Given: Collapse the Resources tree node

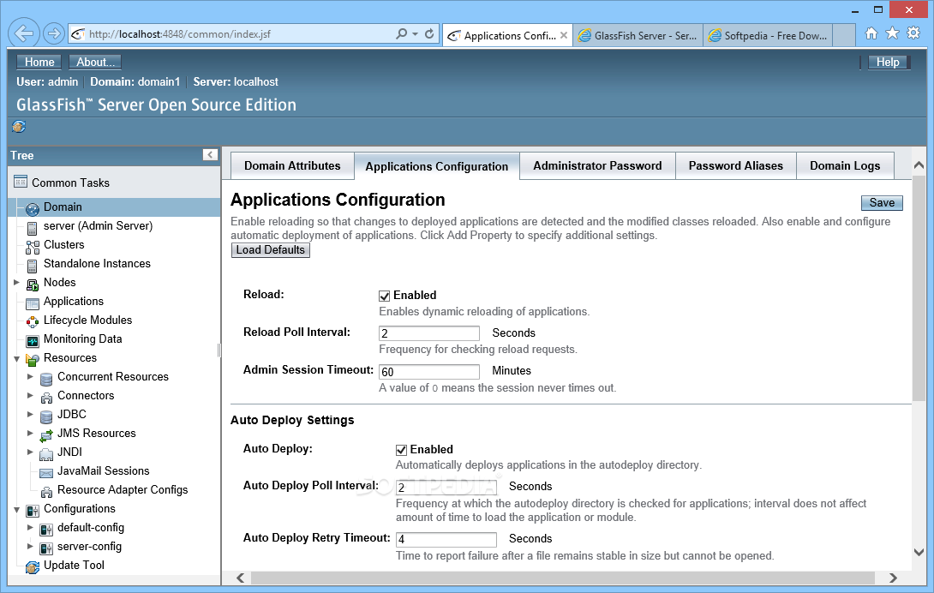Looking at the screenshot, I should tap(17, 359).
